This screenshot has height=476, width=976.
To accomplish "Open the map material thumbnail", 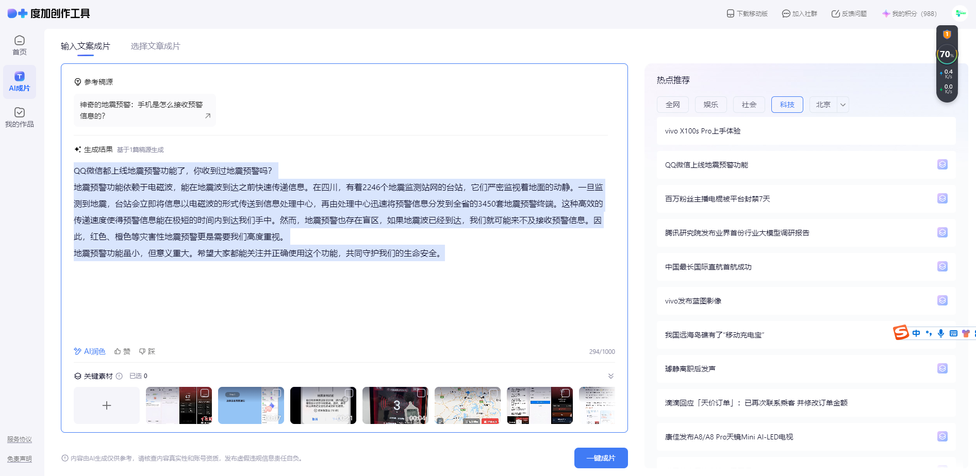I will tap(468, 405).
